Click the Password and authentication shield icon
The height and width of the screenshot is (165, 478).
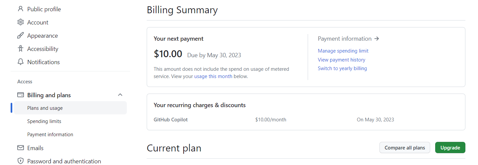click(x=21, y=161)
